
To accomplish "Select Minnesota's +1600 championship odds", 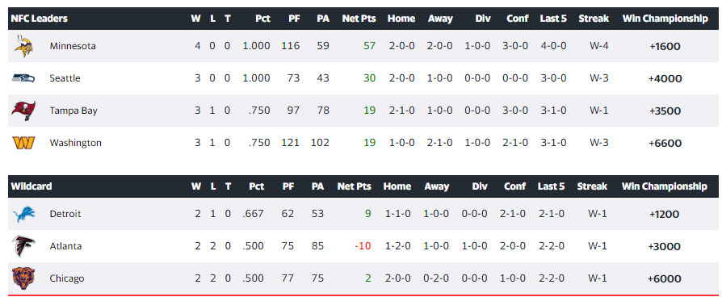I will pyautogui.click(x=665, y=47).
